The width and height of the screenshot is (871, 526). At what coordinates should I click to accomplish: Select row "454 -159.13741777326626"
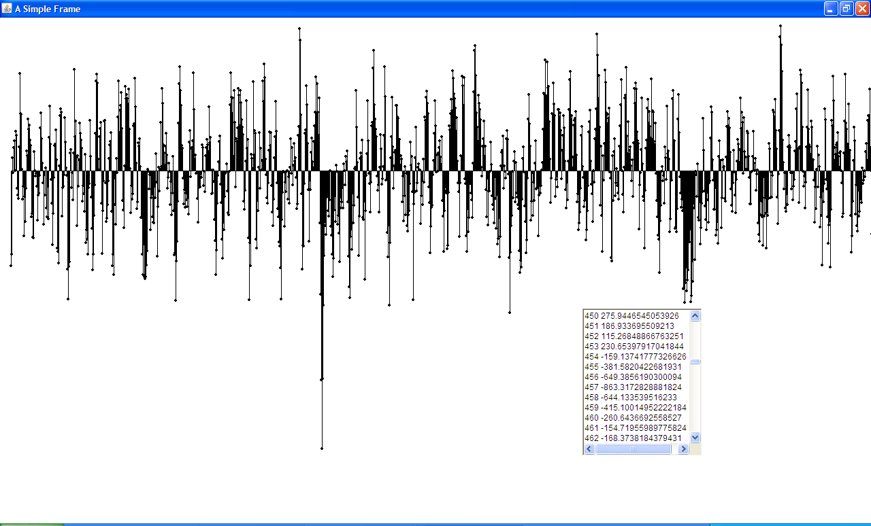pyautogui.click(x=637, y=357)
